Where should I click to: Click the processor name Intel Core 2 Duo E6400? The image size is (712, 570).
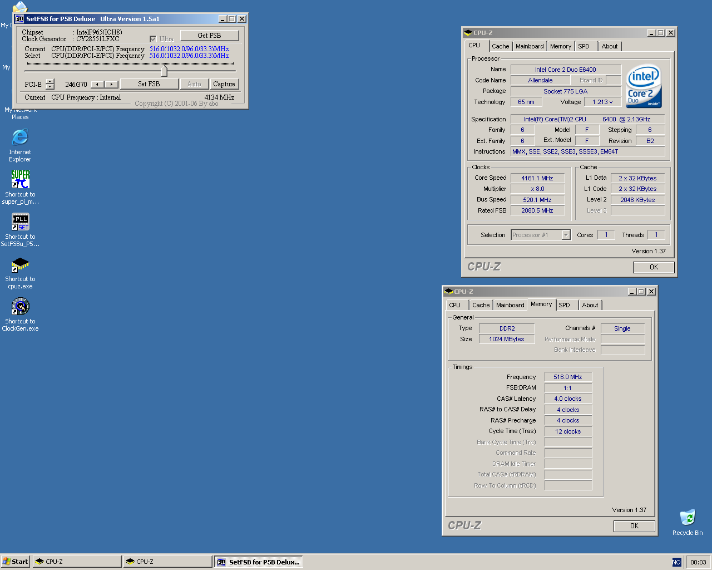tap(566, 70)
